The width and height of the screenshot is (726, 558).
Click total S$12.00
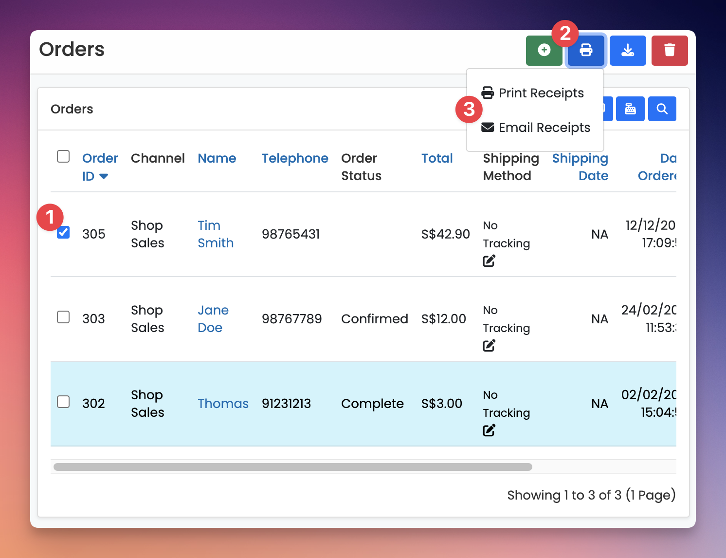click(444, 319)
